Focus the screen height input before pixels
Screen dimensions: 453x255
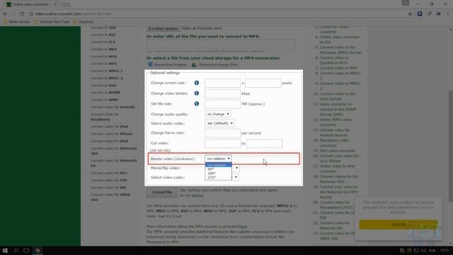263,84
